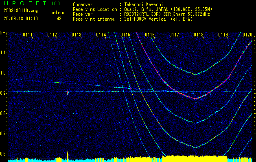Image resolution: width=256 pixels, height=162 pixels.
Task: Click the red-pink curve's lowest point
Action: (x=195, y=98)
